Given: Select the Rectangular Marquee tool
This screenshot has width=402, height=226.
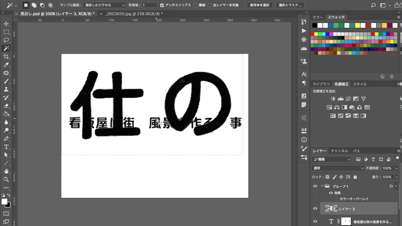Looking at the screenshot, I should (6, 32).
